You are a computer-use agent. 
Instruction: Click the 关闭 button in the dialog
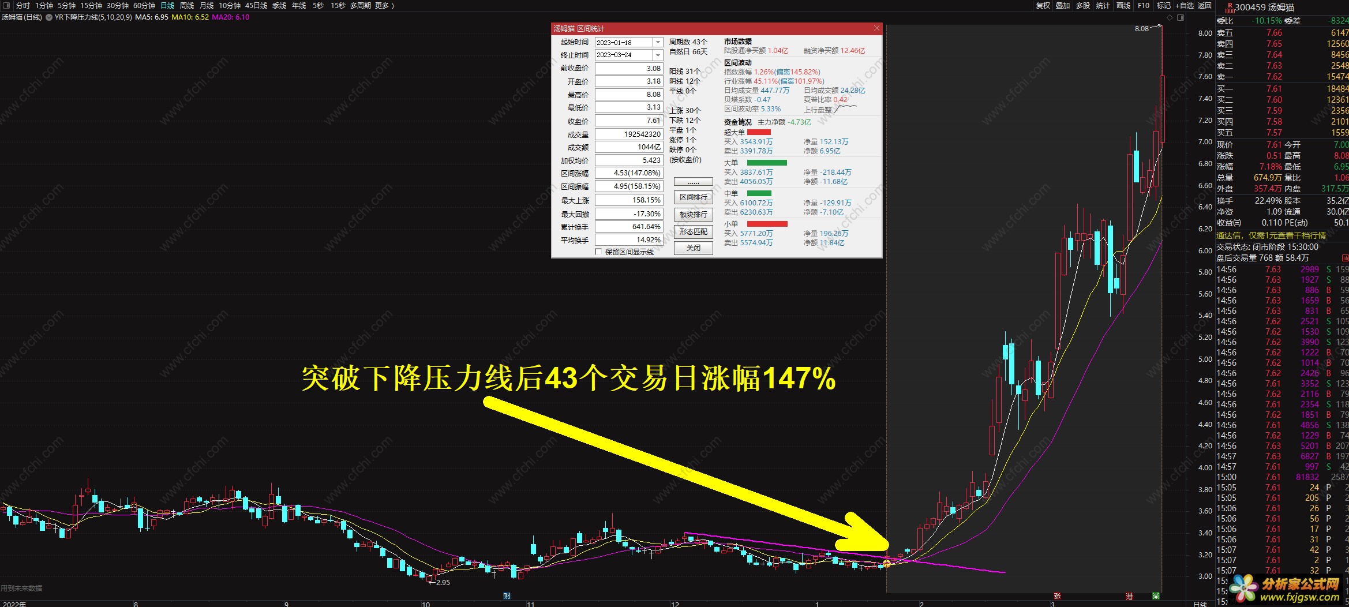[693, 248]
